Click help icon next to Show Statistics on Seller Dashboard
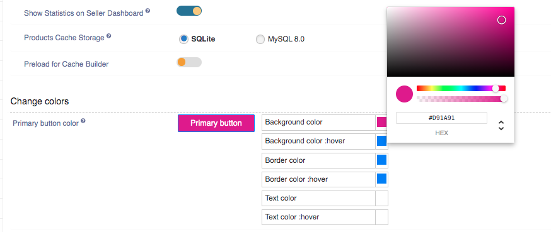Viewport: 551px width, 232px height. pos(148,11)
